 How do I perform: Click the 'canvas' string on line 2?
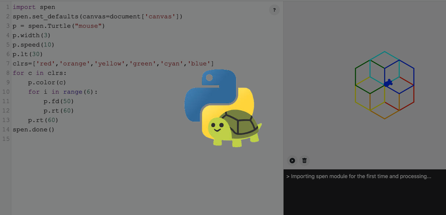click(x=160, y=17)
